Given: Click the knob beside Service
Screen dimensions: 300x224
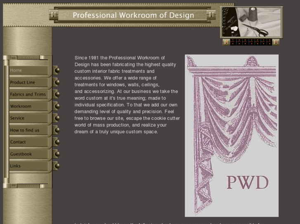Looking at the screenshot, I should (57, 118).
